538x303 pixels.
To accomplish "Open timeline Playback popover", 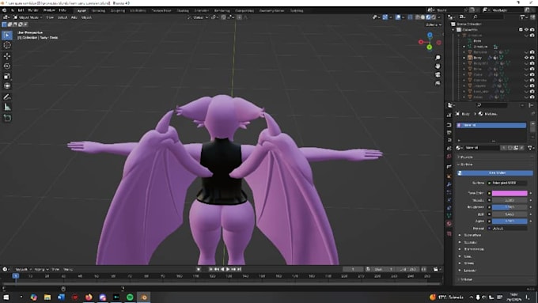I will 23,269.
